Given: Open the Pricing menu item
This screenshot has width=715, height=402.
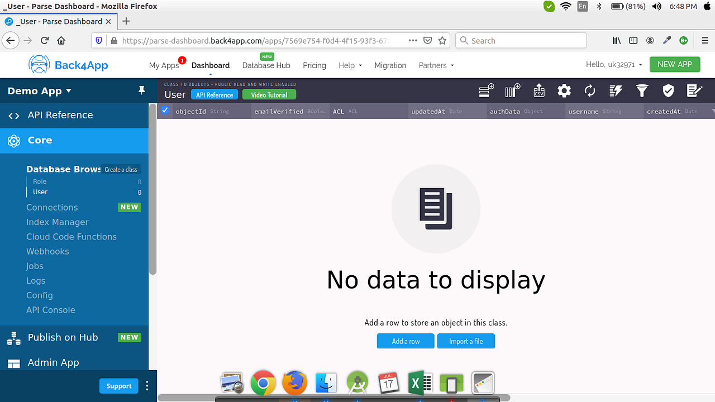Looking at the screenshot, I should point(314,65).
